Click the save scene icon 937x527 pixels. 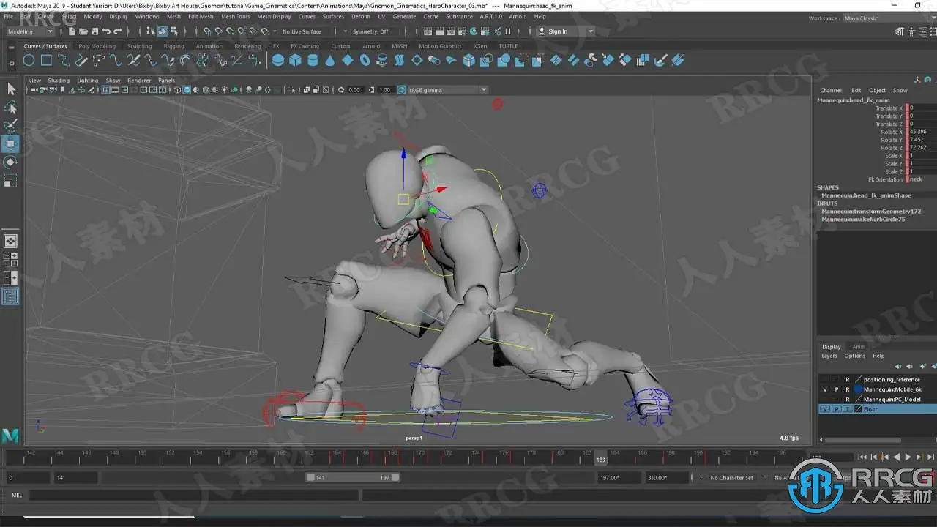94,31
